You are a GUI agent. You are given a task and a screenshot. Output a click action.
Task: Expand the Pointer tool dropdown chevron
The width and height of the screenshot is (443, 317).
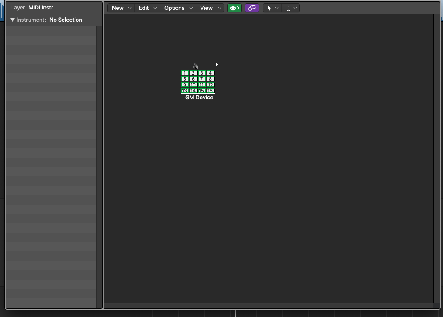[276, 8]
